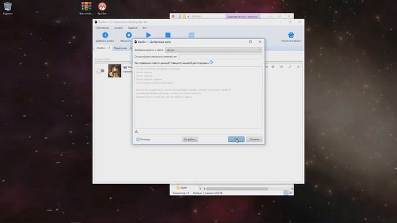Open the WinRAR archive desktop icon
Image resolution: width=397 pixels, height=223 pixels.
tap(86, 8)
